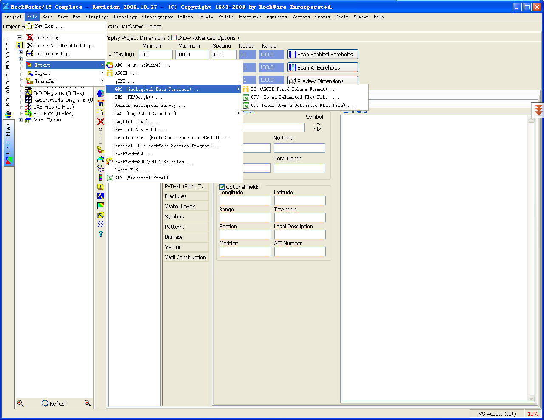This screenshot has height=420, width=544.
Task: Select Erase All Disabled Logs menu item
Action: click(65, 45)
